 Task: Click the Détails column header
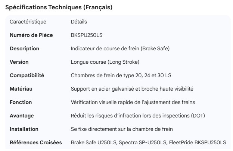click(x=79, y=22)
